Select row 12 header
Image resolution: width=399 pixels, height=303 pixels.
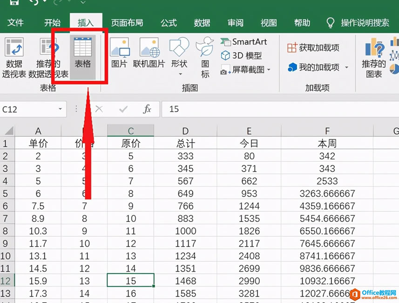tap(7, 281)
